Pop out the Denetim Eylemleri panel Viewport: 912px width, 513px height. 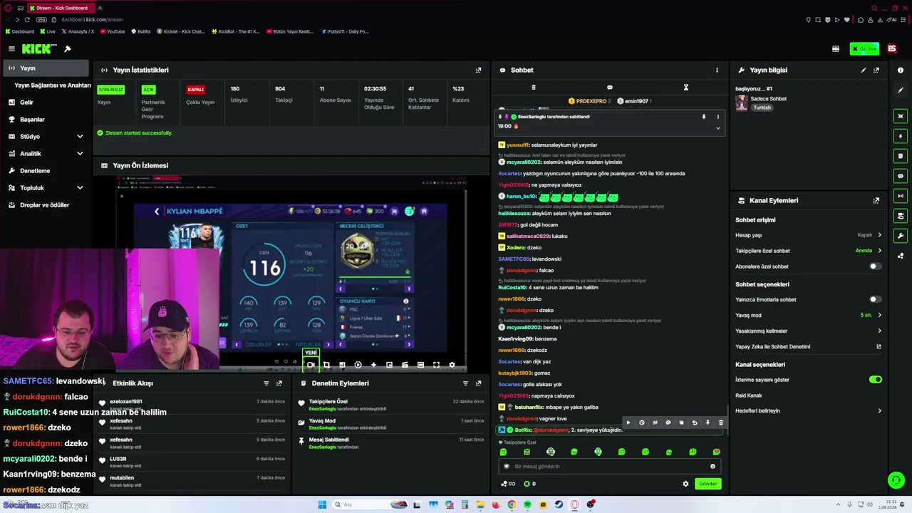point(478,383)
